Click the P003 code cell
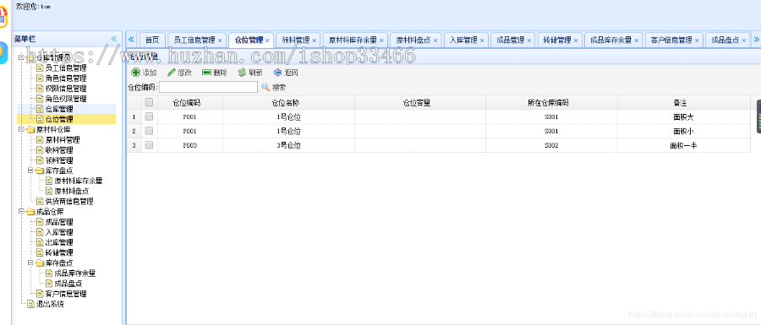Image resolution: width=761 pixels, height=325 pixels. pos(189,145)
